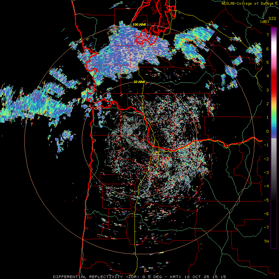
Task: Click the '50 NMI' range ring label
Action: click(x=139, y=82)
